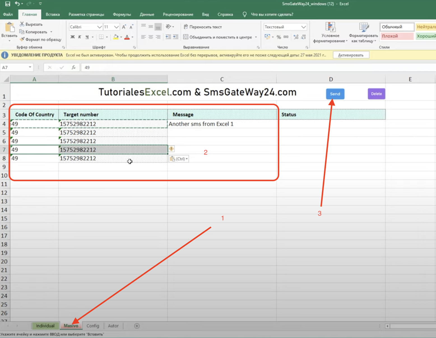436x338 pixels.
Task: Expand the Merge and Center dropdown arrow
Action: [256, 37]
